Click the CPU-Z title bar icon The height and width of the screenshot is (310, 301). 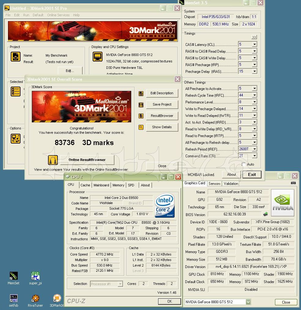[68, 177]
